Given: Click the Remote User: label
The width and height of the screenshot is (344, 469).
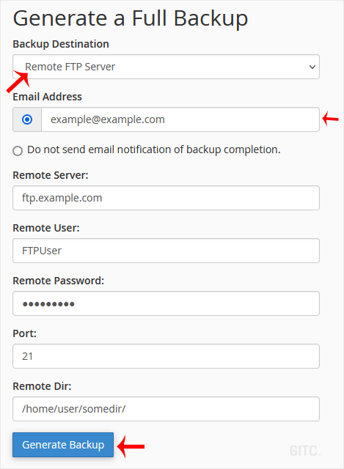Looking at the screenshot, I should (46, 228).
